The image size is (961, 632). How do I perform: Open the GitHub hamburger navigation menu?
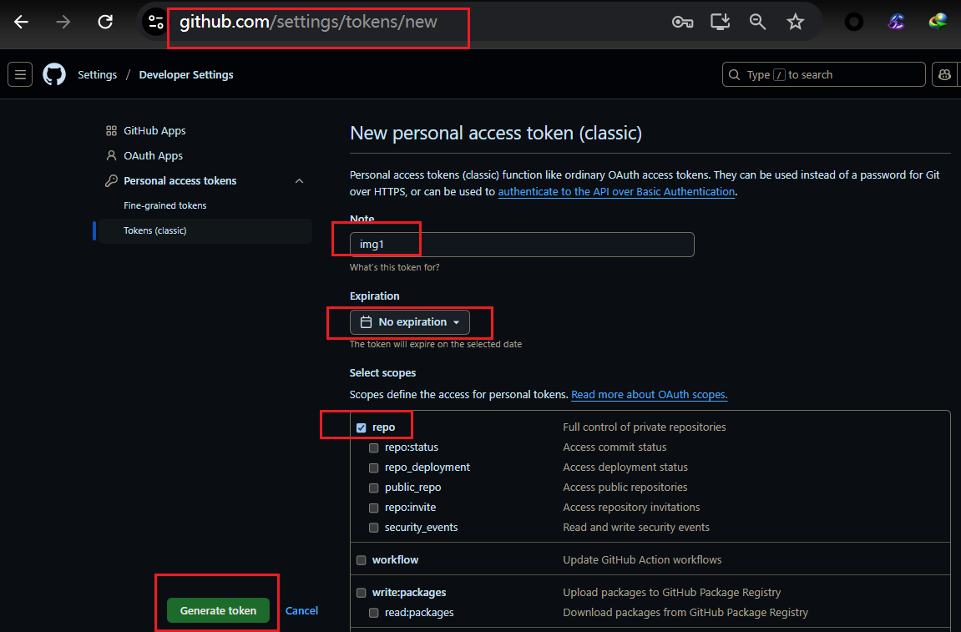pyautogui.click(x=20, y=75)
